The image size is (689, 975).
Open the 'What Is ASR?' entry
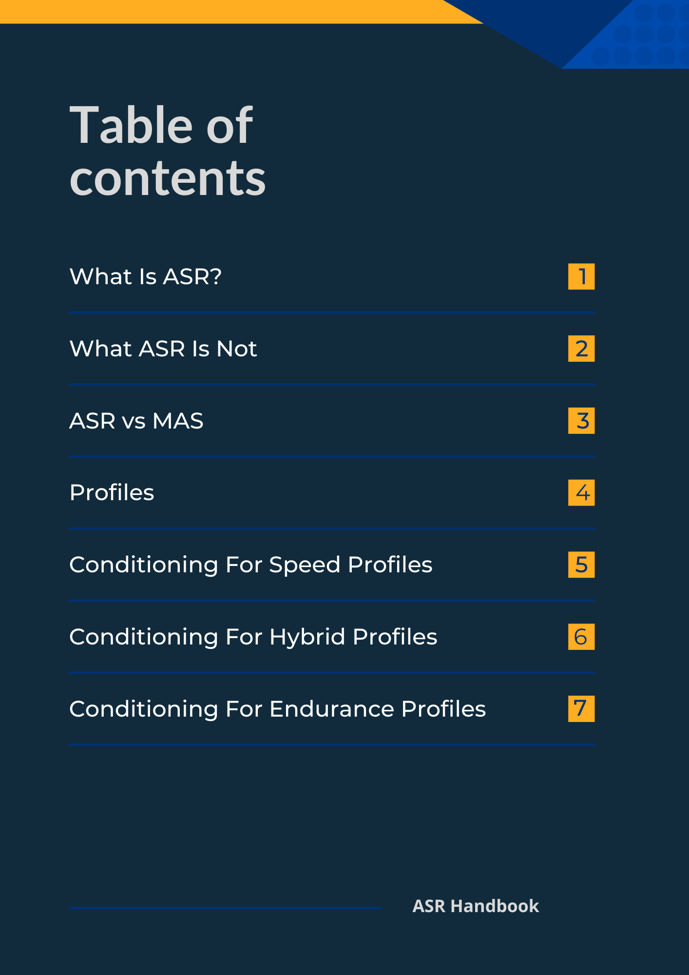pyautogui.click(x=146, y=276)
